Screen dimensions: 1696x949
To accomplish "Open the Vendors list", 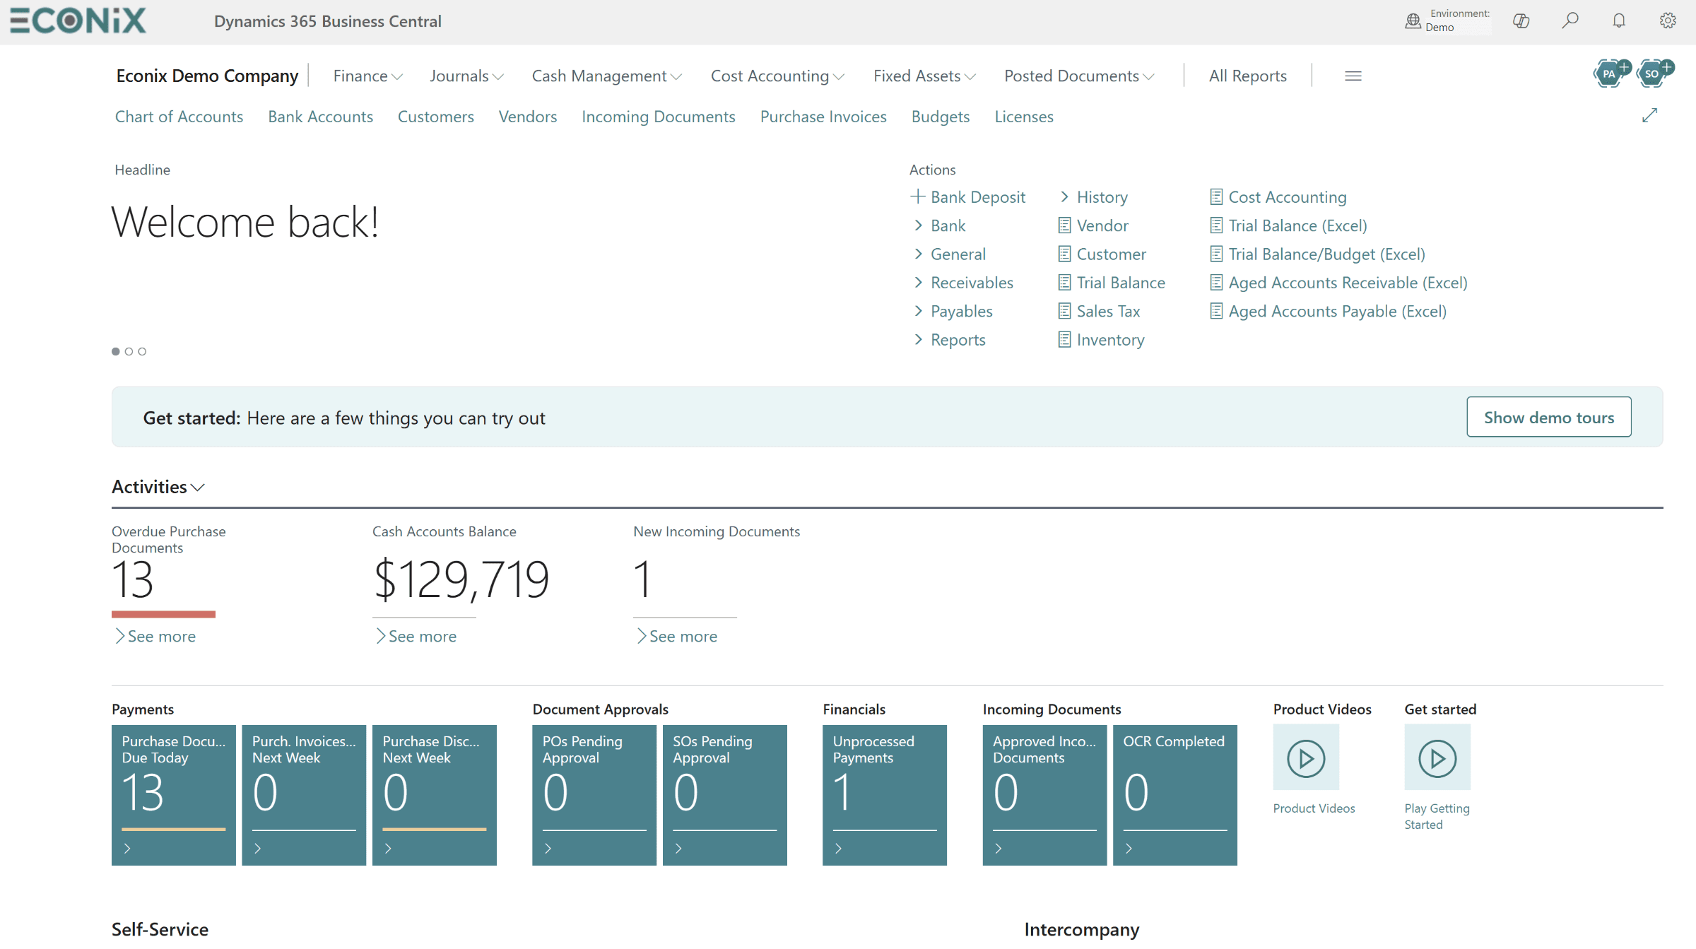I will pos(527,117).
